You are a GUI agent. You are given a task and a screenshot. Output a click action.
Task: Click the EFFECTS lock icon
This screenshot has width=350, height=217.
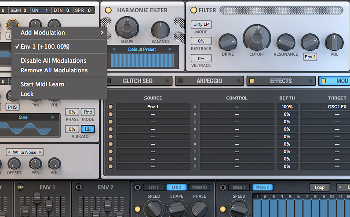[x=310, y=81]
